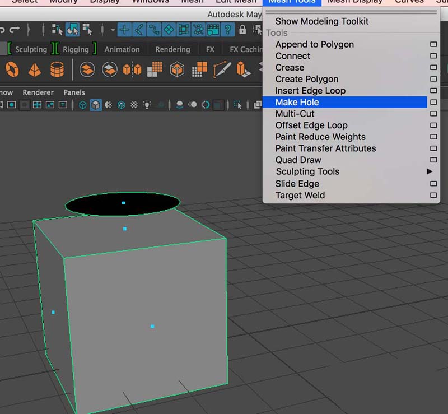Open Crease option box
The image size is (448, 414).
[433, 67]
